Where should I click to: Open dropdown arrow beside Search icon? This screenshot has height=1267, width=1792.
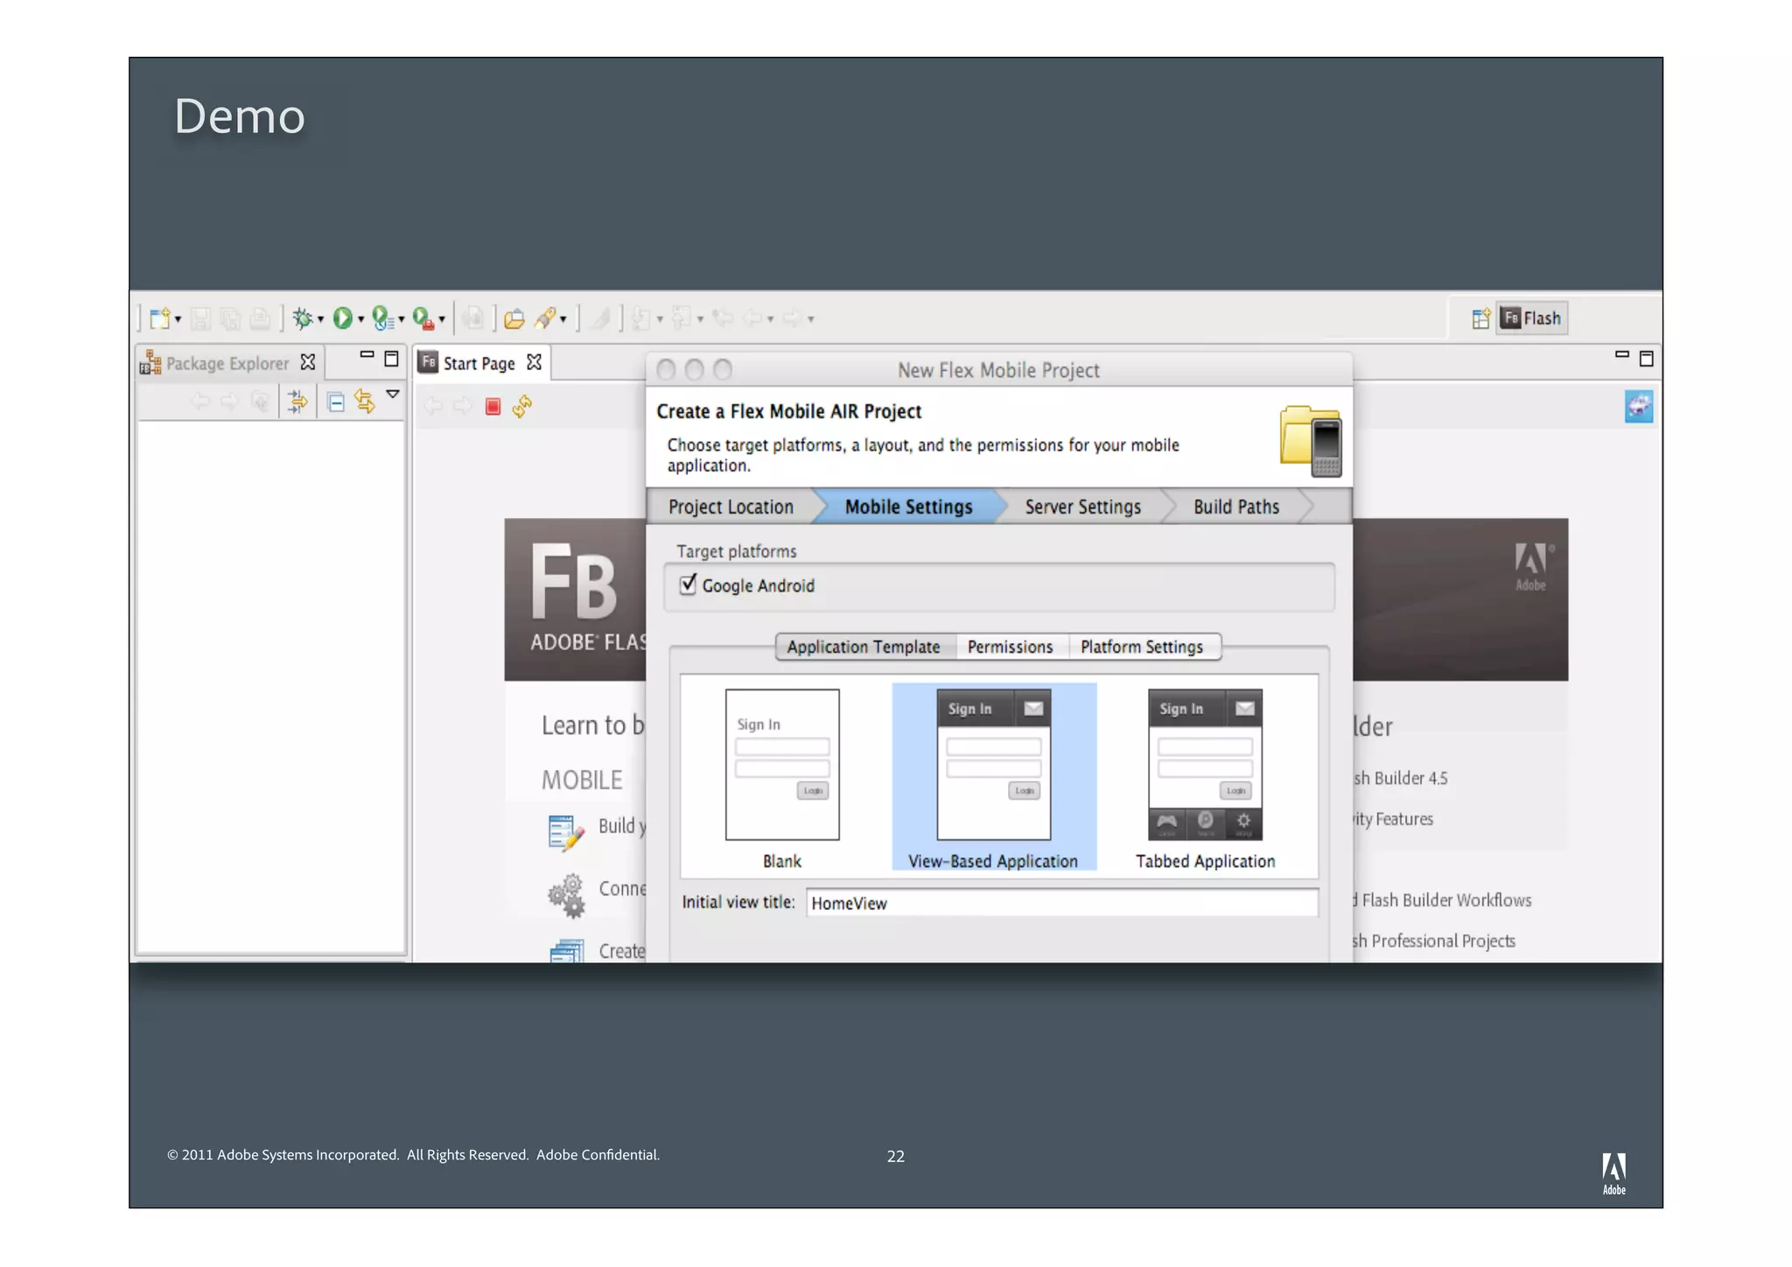563,319
